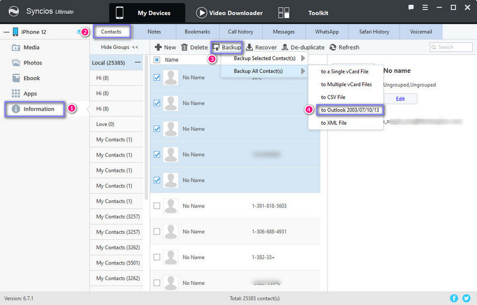Screen dimensions: 477x305
Task: Switch to the Messages tab
Action: click(284, 32)
